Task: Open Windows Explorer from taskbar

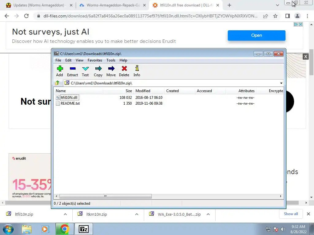Action: [x=27, y=229]
